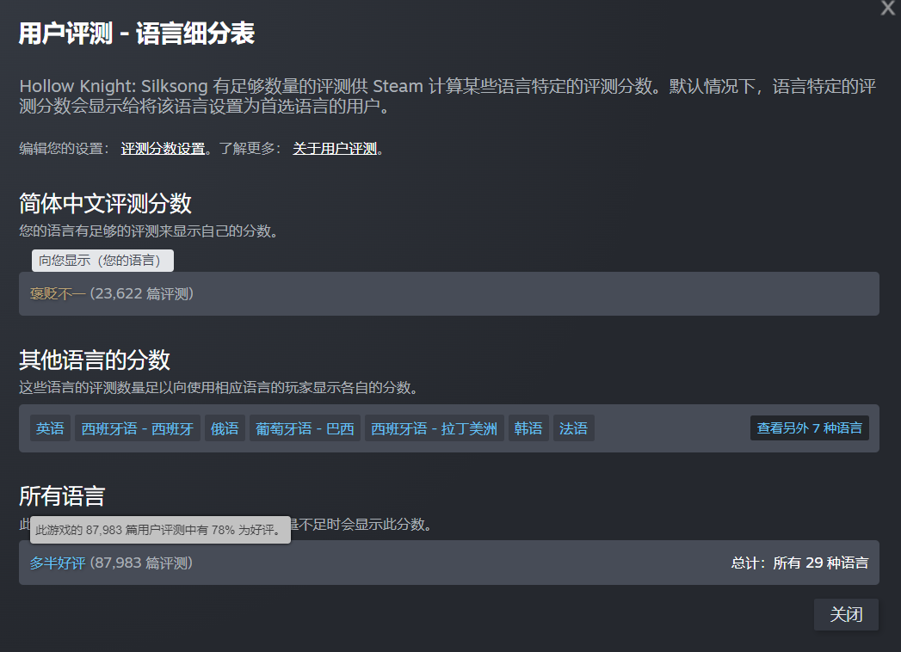
Task: Choose the 俄语 language tag
Action: point(225,428)
